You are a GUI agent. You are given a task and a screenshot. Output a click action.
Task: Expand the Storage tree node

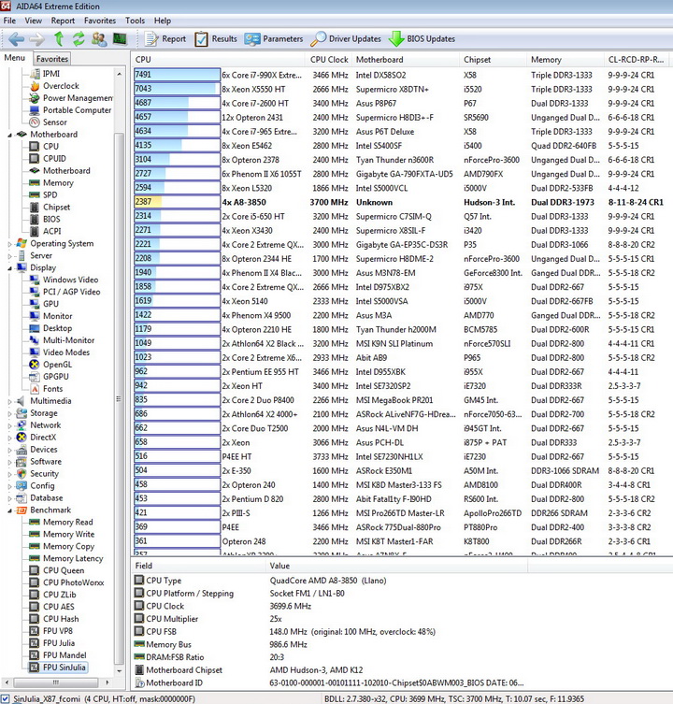point(10,413)
